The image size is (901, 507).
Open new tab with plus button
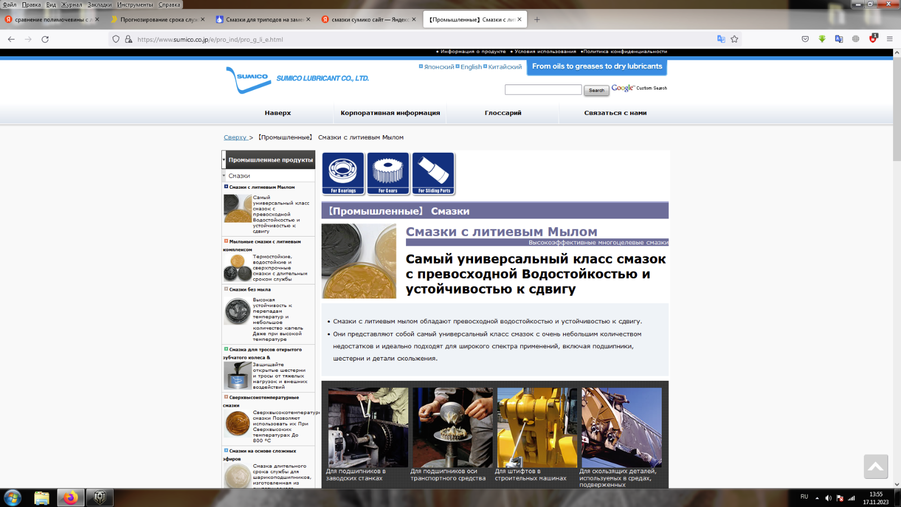tap(537, 19)
